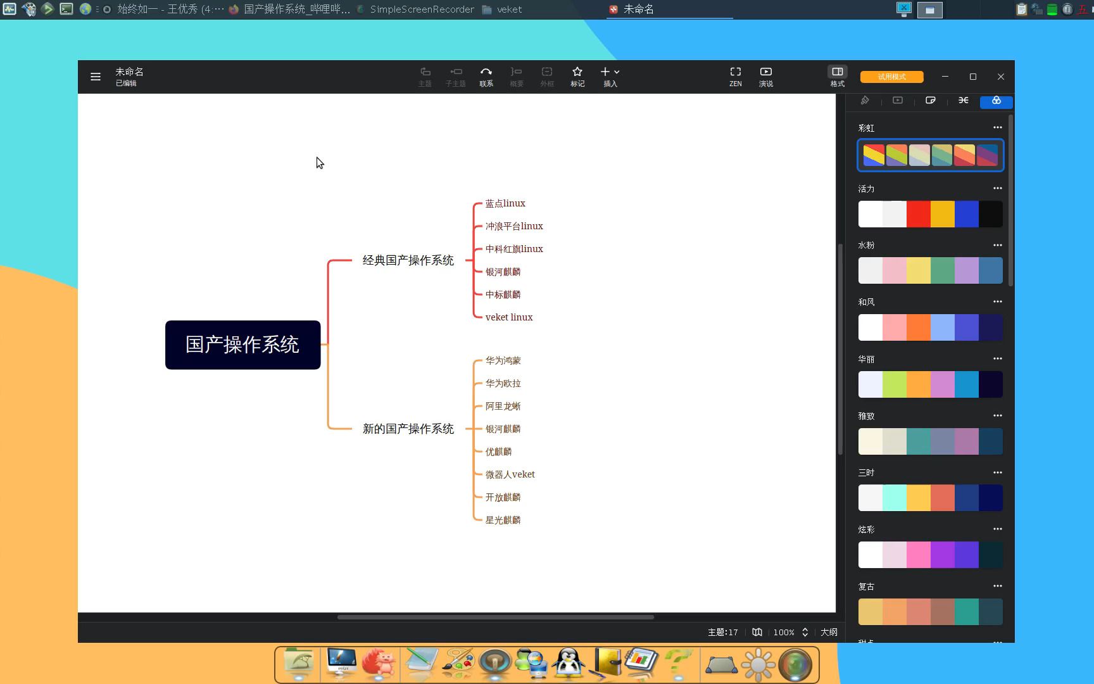This screenshot has height=684, width=1094.
Task: Select the 冲浪平台linux subtopic
Action: tap(514, 226)
